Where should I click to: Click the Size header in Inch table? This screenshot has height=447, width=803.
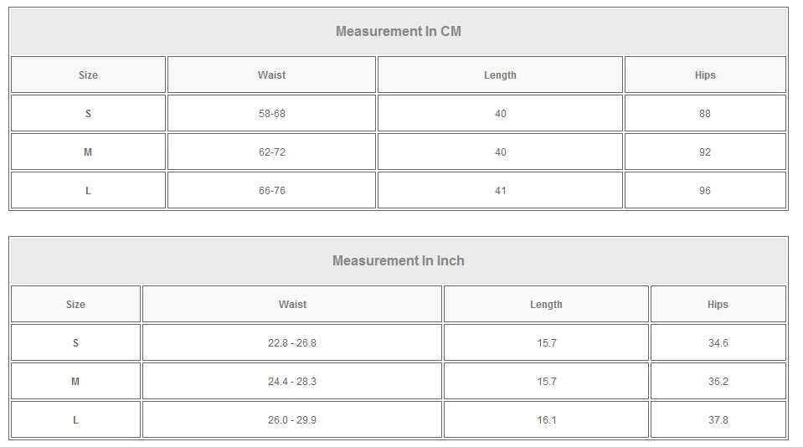75,305
